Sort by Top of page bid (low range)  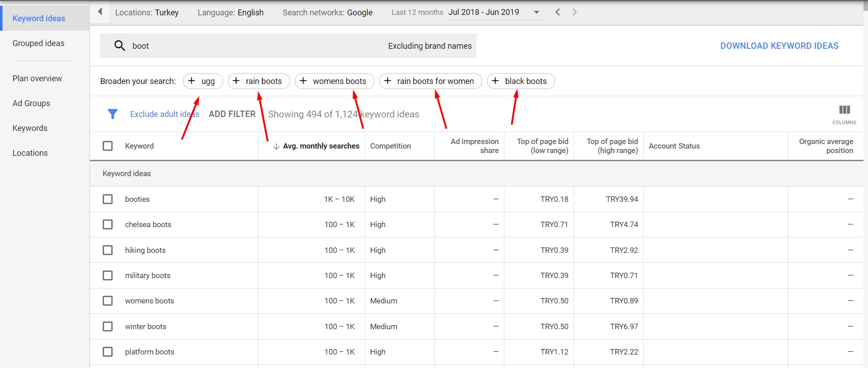click(x=543, y=146)
